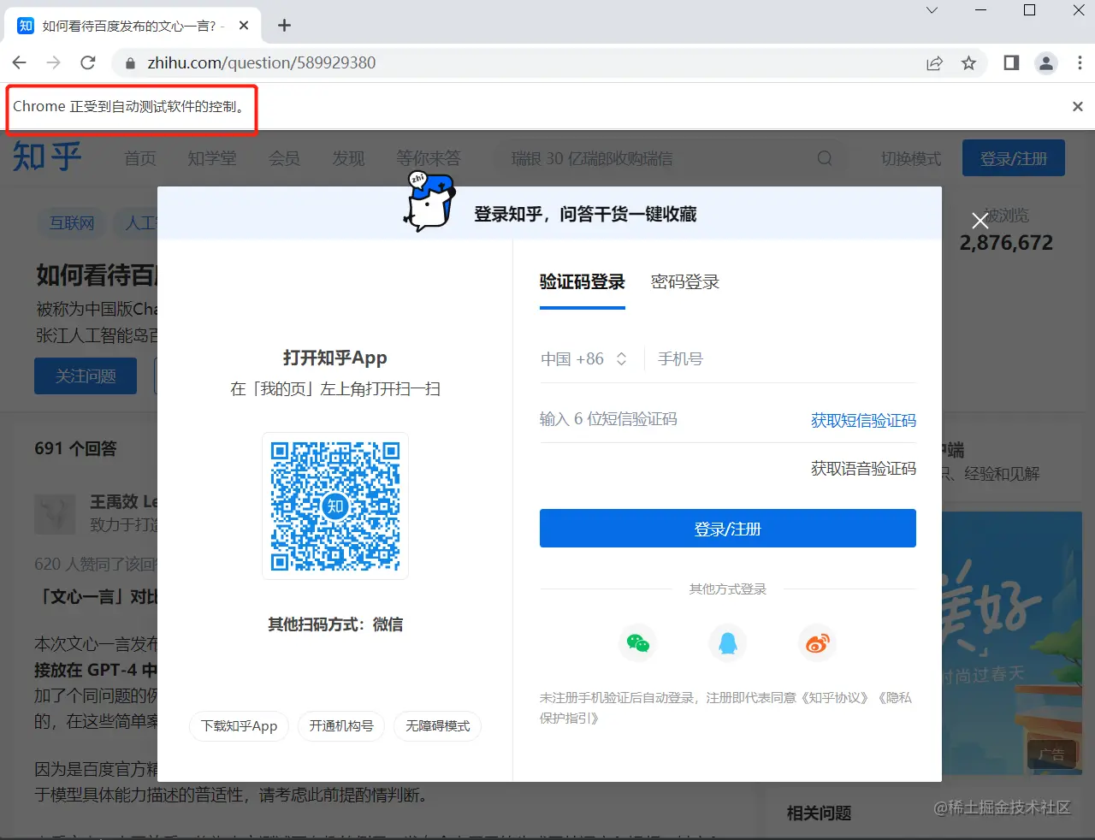Click 获取语音验证码 link
Viewport: 1095px width, 840px height.
coord(863,469)
